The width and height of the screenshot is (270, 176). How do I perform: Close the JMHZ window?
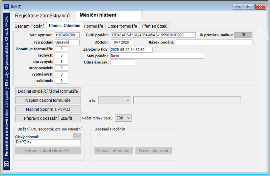[x=261, y=7]
